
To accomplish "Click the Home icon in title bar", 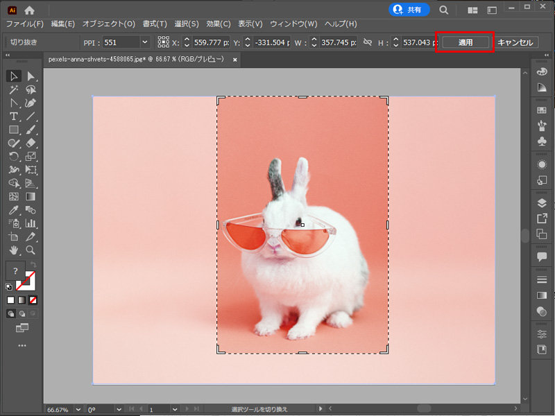I will [29, 10].
